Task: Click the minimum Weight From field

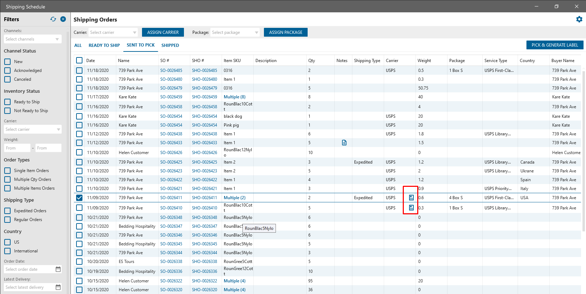Action: coord(17,148)
